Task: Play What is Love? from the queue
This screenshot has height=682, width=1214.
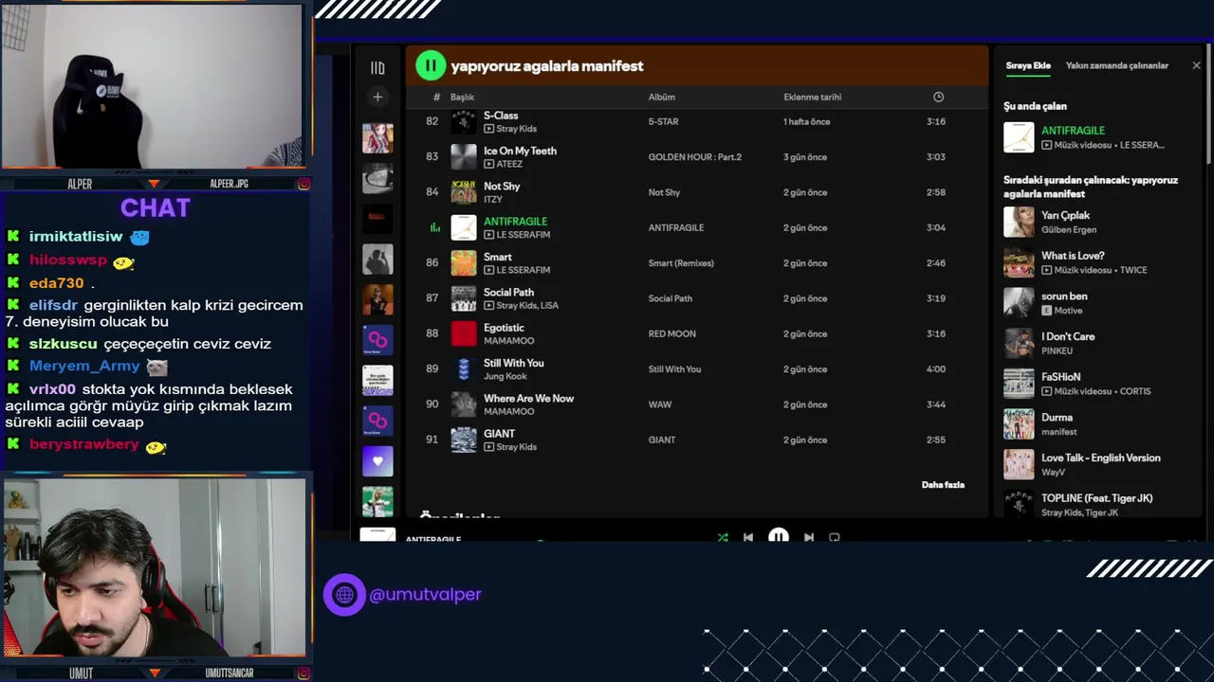Action: coord(1100,262)
